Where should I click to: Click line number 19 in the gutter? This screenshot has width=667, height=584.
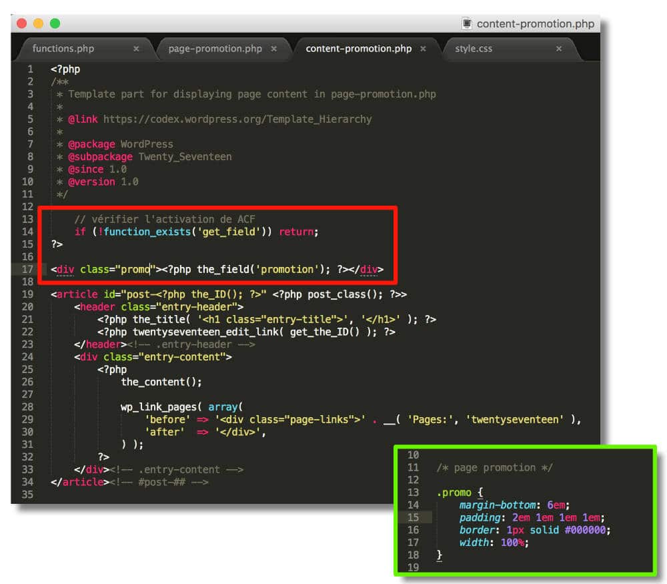pyautogui.click(x=27, y=294)
